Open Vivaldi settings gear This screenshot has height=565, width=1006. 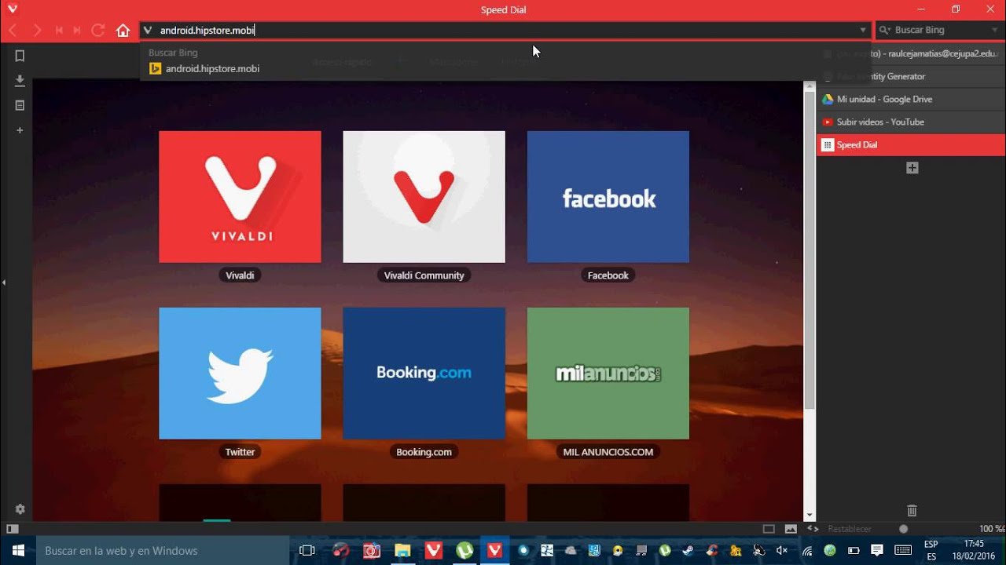point(20,509)
